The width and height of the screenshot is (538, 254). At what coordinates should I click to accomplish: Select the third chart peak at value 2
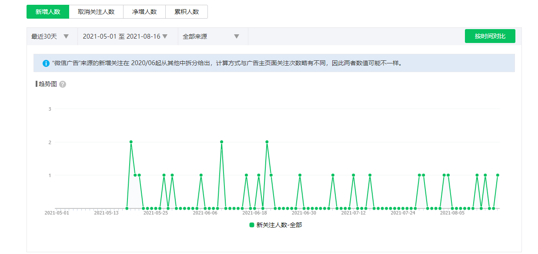point(267,142)
